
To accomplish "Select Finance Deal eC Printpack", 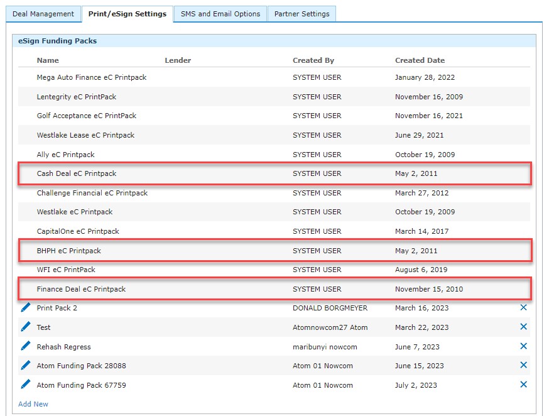I will (274, 289).
